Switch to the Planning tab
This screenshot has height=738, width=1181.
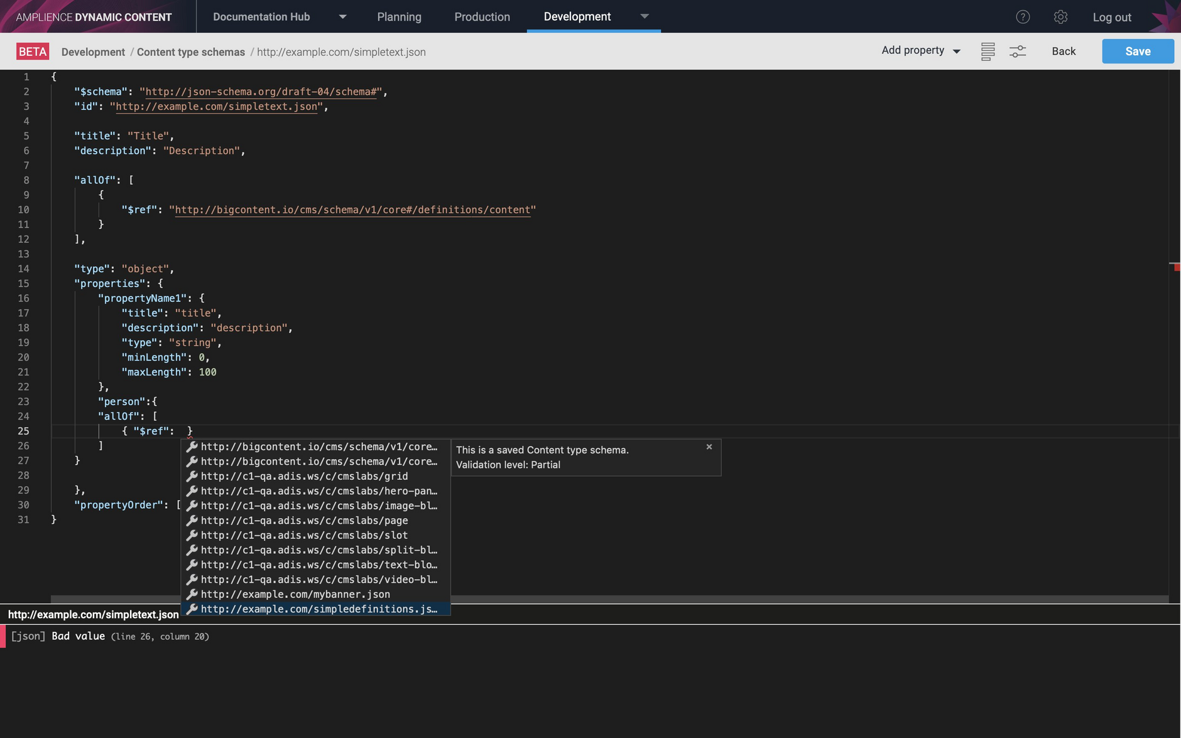point(399,17)
